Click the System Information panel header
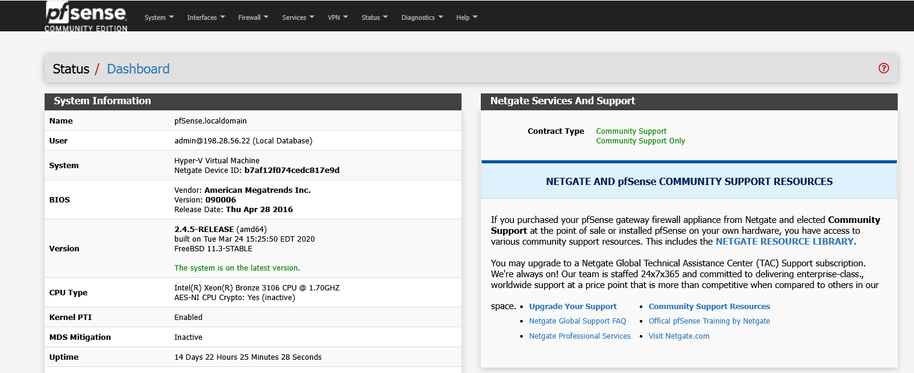Screen dimensions: 914x373 (x=102, y=101)
